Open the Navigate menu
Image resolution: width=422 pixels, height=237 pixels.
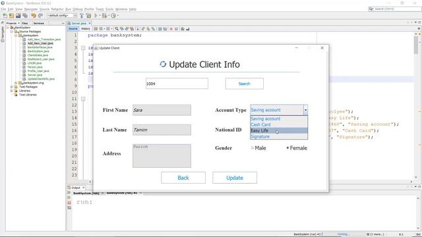click(31, 9)
